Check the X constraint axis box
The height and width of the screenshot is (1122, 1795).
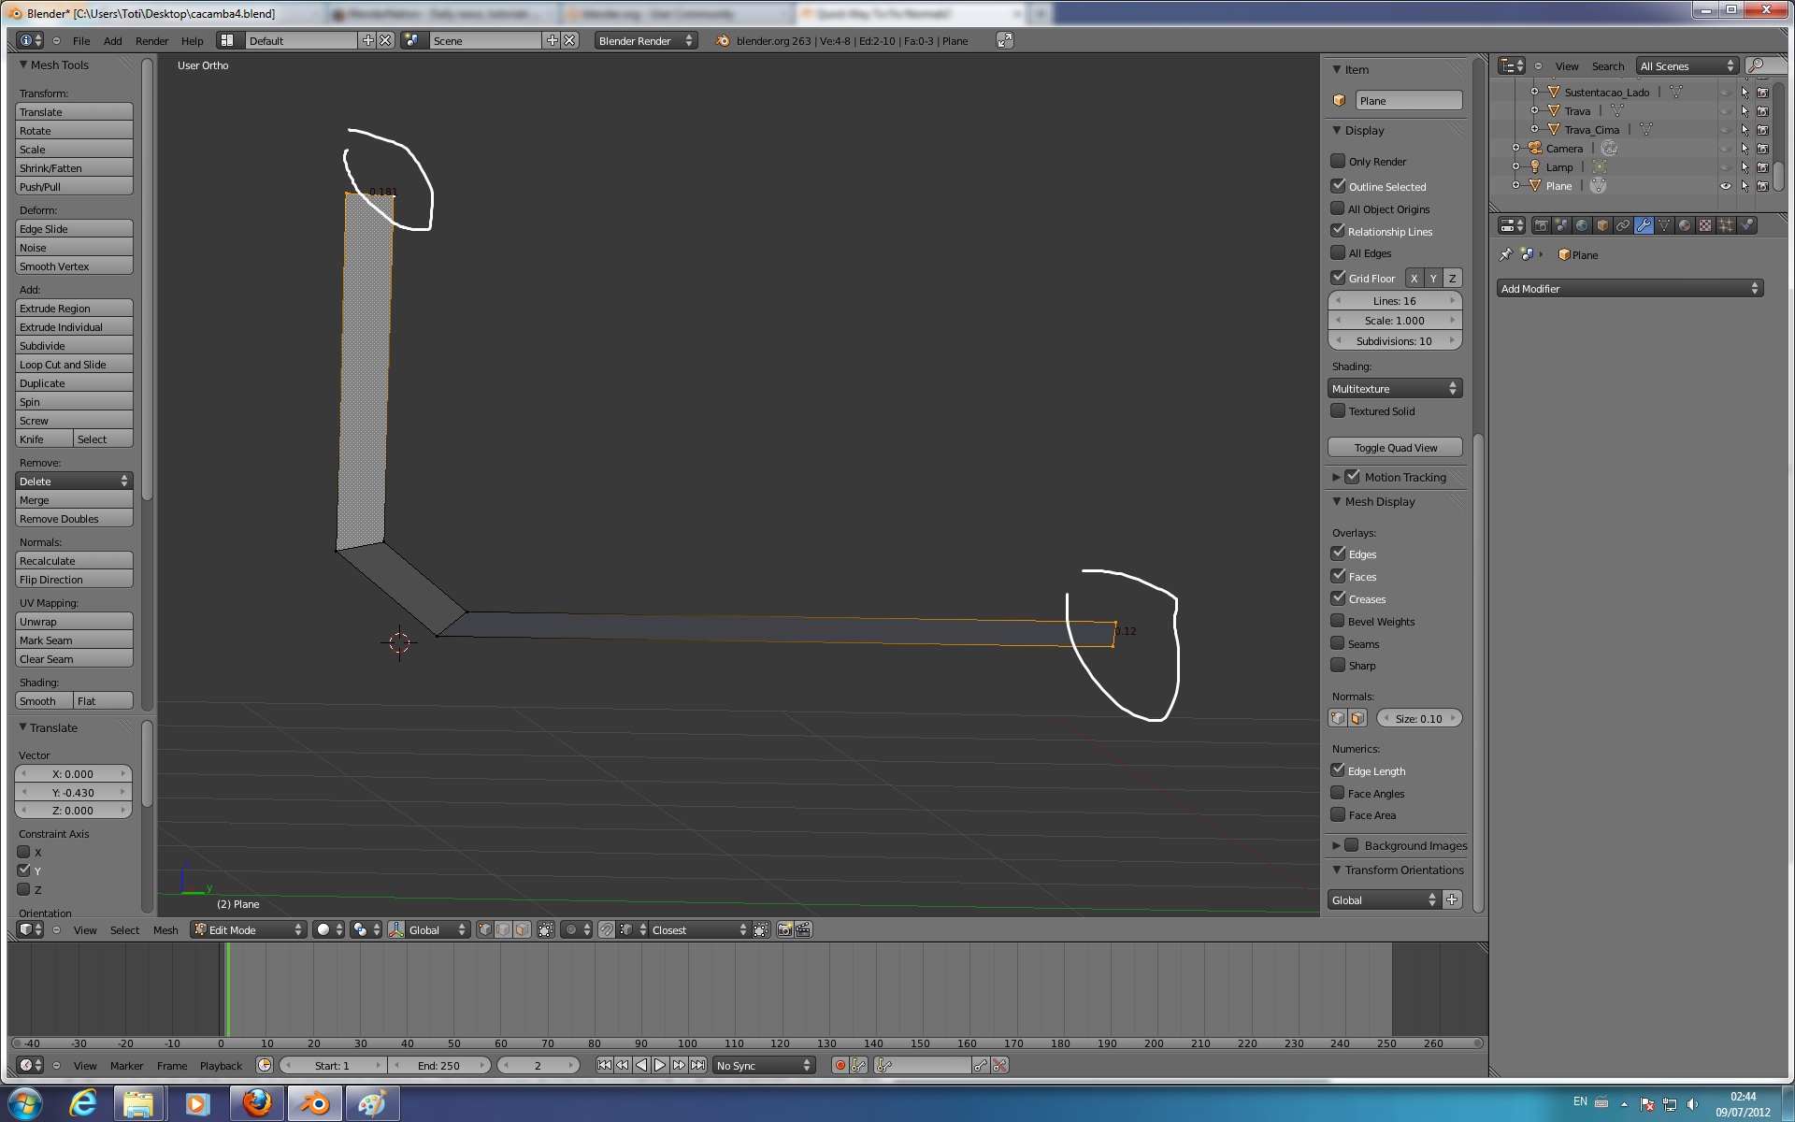coord(24,852)
